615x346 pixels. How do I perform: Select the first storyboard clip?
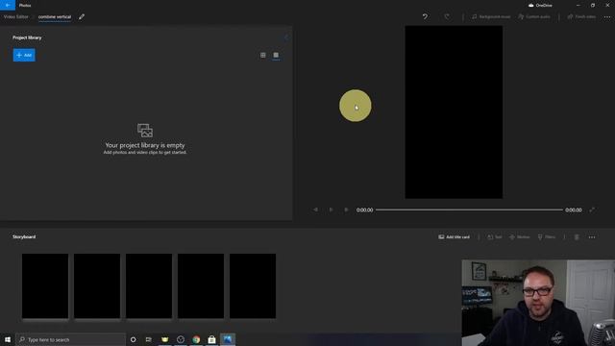pos(45,286)
